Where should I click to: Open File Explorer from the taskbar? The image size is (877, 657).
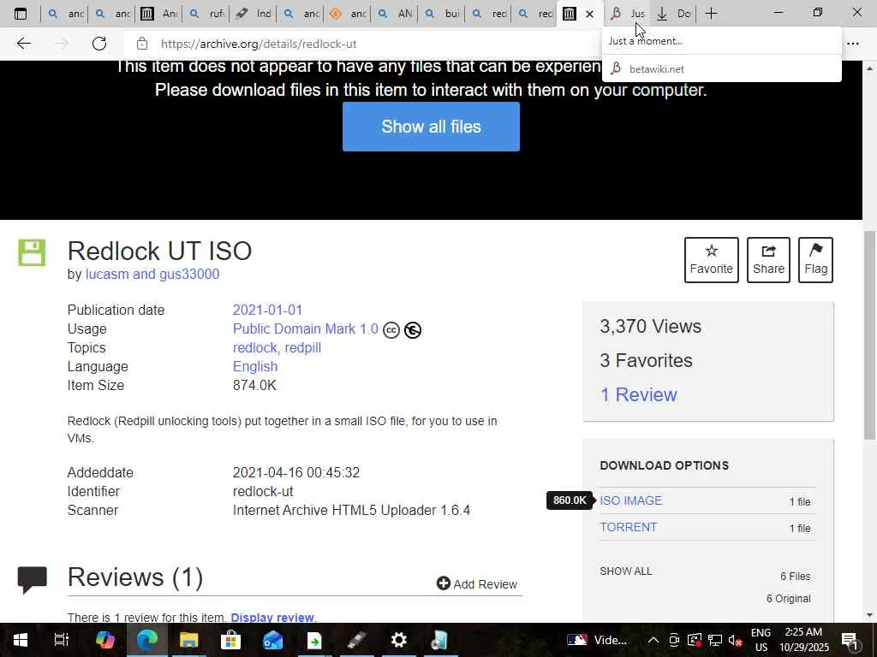pyautogui.click(x=188, y=640)
